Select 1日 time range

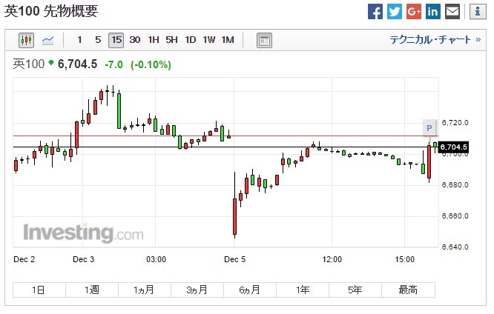pos(39,290)
